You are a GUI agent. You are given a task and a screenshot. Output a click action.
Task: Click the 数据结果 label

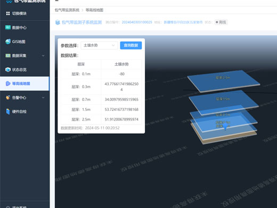(x=69, y=55)
